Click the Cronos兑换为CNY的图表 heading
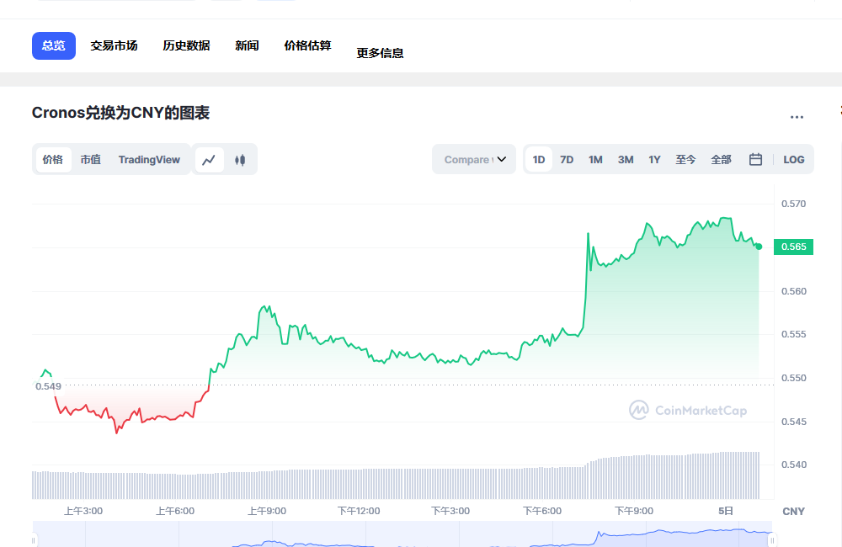 click(x=120, y=113)
